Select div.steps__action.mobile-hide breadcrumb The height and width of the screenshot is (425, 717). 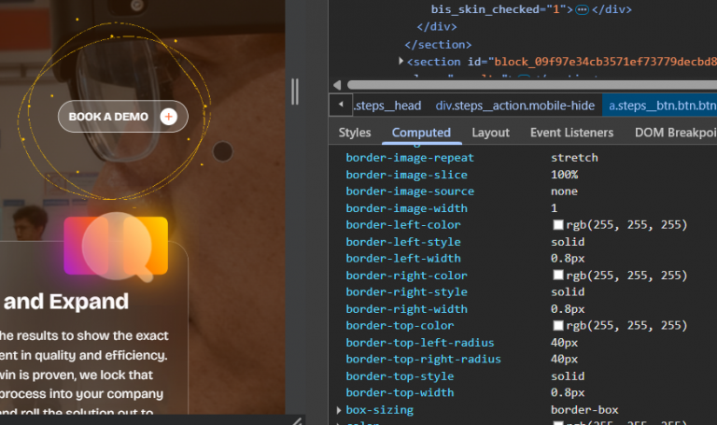point(515,106)
